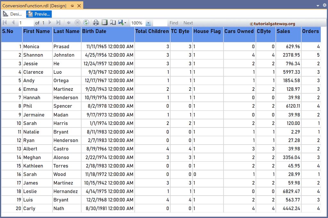Image resolution: width=328 pixels, height=218 pixels.
Task: Select first name cell Kathleen
Action: pos(37,166)
